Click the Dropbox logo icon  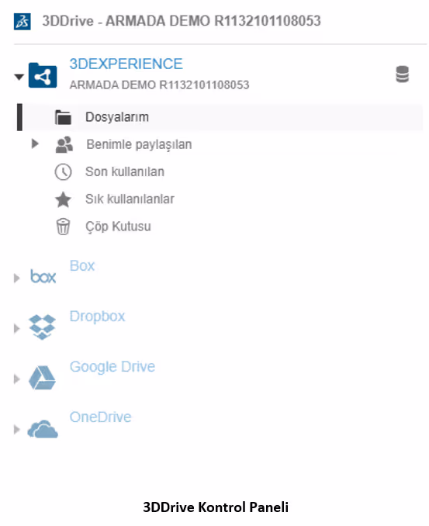point(42,327)
